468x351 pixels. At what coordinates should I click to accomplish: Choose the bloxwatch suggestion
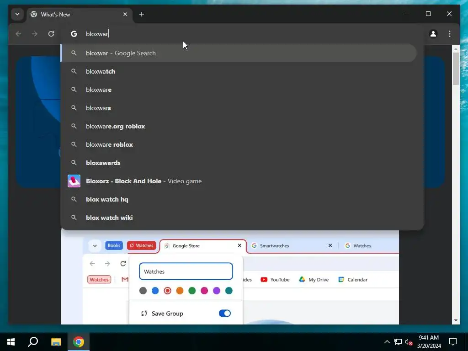click(239, 71)
